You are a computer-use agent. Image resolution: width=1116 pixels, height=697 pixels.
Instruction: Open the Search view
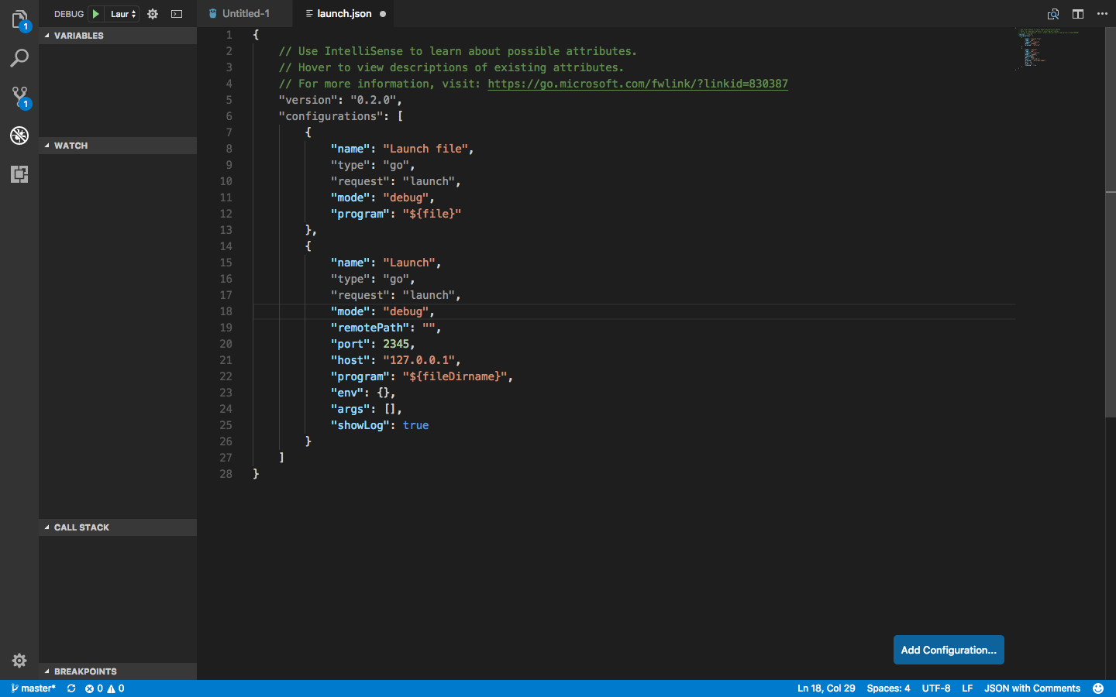click(19, 57)
